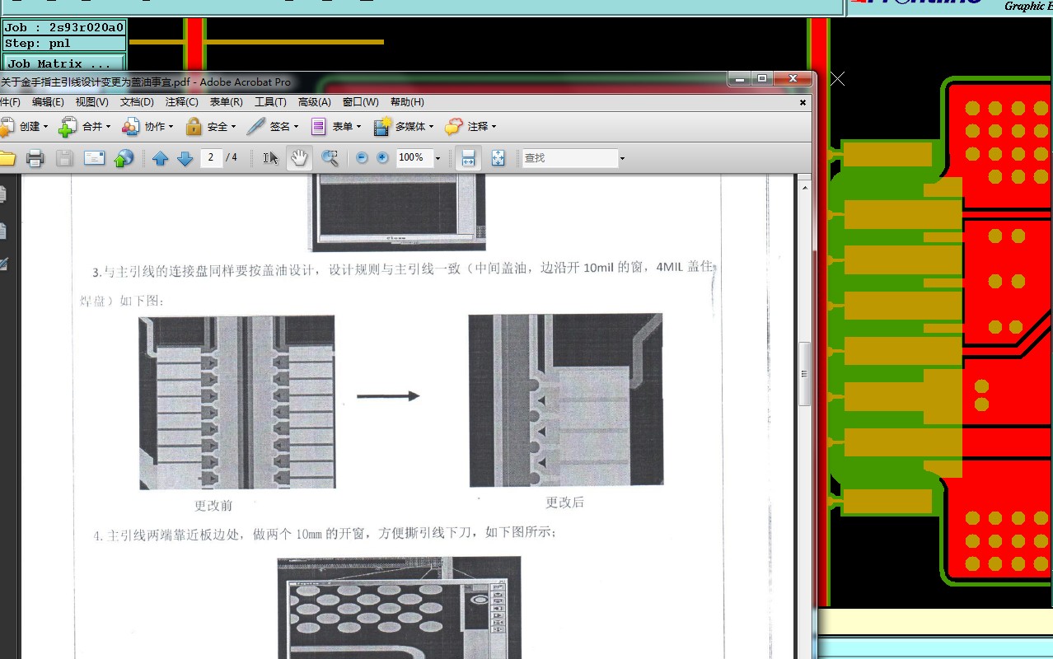Show one full page at a time
The width and height of the screenshot is (1053, 659).
pyautogui.click(x=498, y=158)
